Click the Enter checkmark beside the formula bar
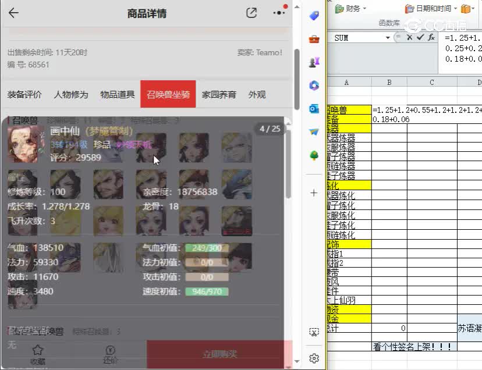This screenshot has height=370, width=482. [x=420, y=36]
